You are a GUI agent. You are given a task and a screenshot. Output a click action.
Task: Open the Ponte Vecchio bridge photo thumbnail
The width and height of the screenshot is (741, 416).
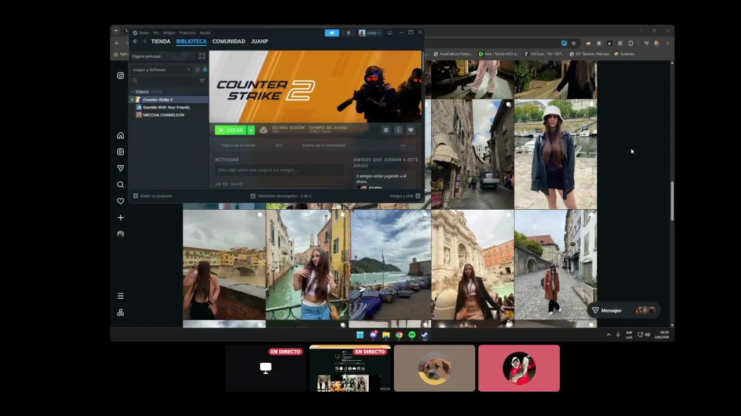[224, 265]
